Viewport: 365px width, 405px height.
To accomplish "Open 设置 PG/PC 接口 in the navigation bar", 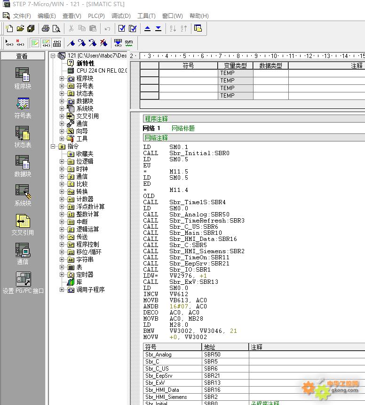I will pyautogui.click(x=23, y=283).
